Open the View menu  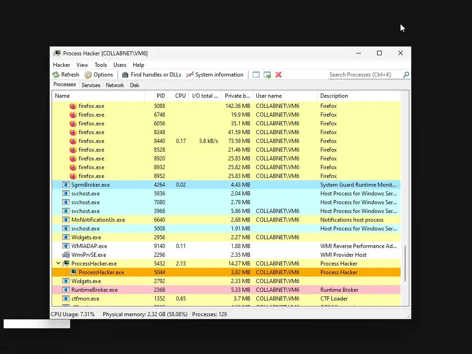coord(82,65)
